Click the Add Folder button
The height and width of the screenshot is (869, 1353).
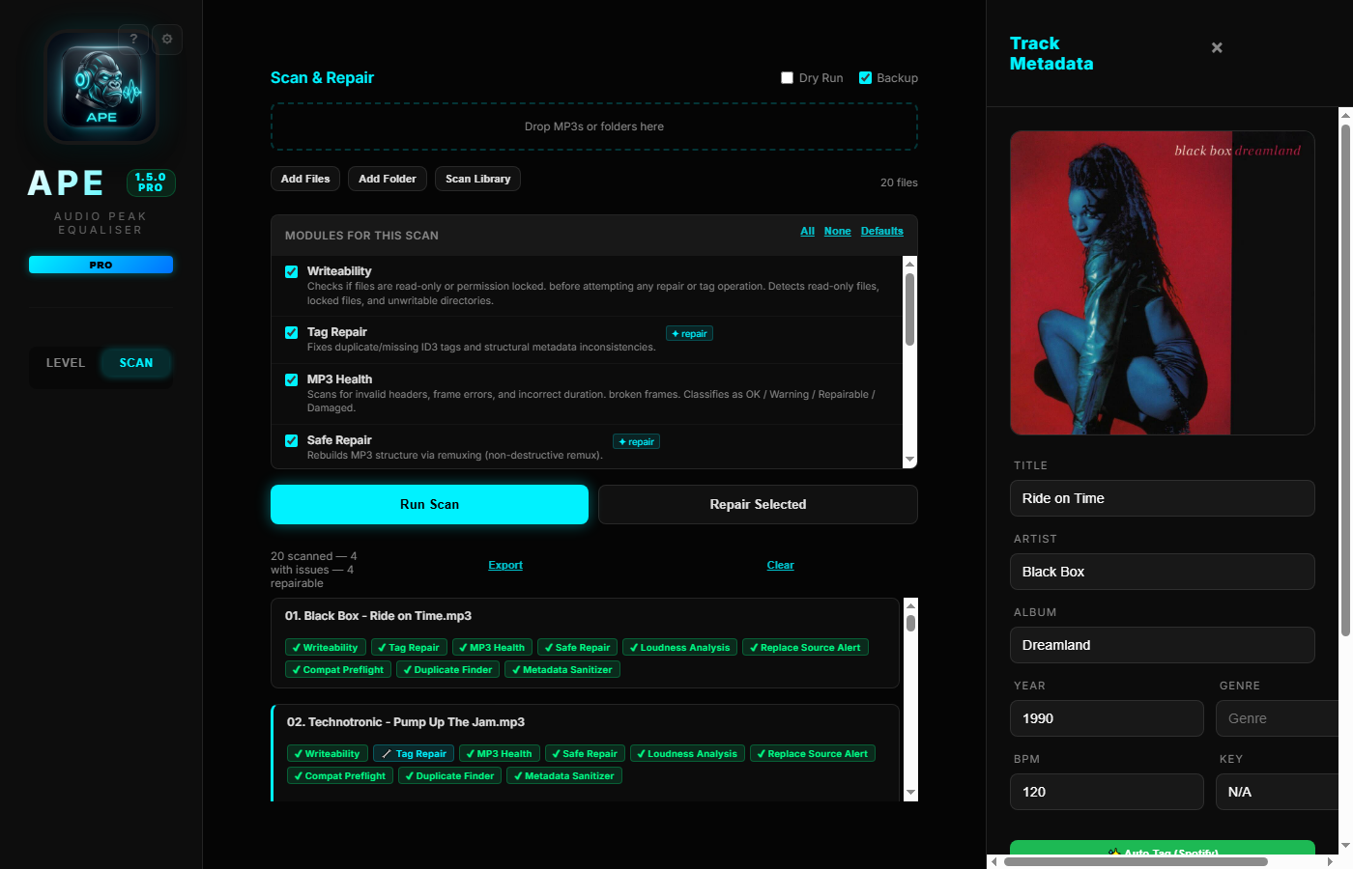coord(388,179)
